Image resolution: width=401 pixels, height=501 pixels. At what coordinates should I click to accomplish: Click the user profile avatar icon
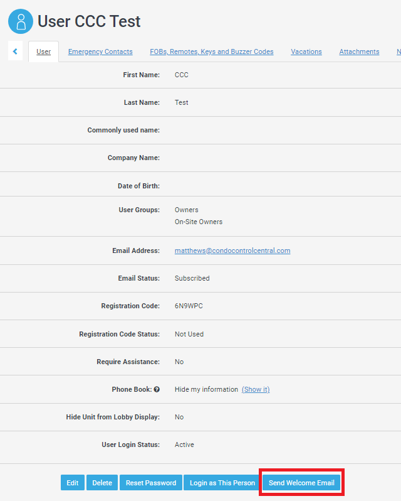[x=21, y=21]
